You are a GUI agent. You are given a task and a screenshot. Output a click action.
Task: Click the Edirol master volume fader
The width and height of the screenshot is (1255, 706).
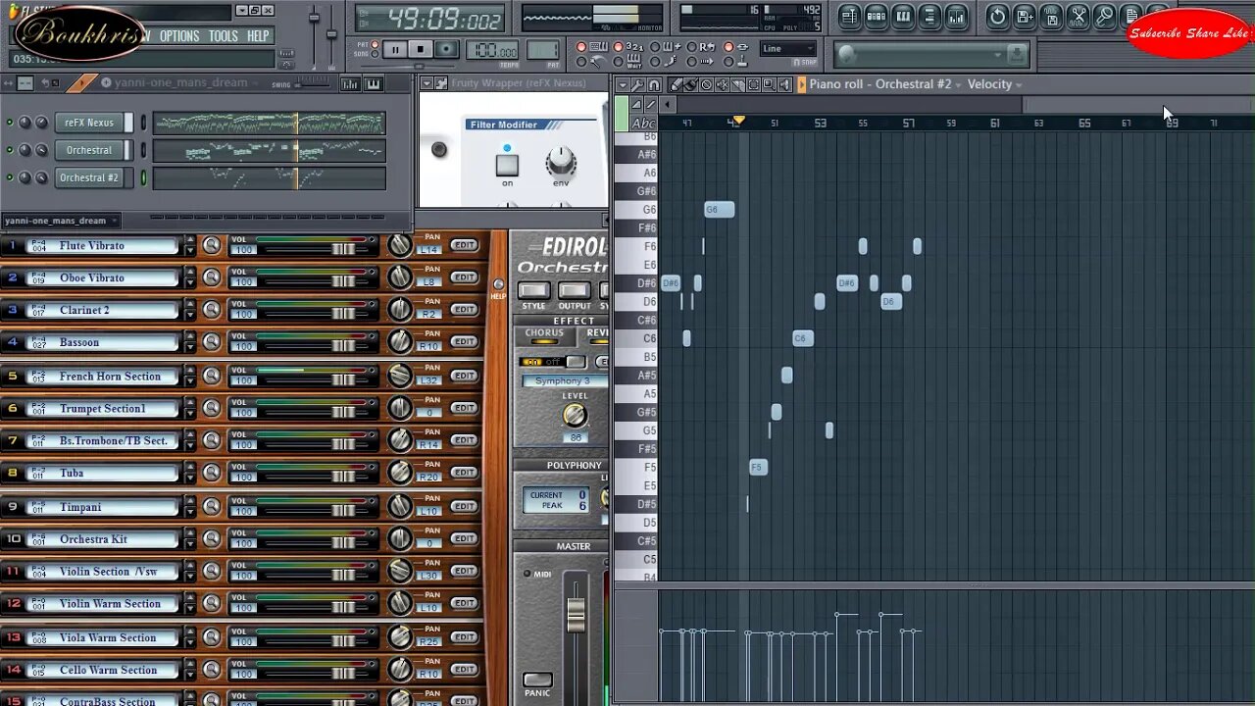coord(576,615)
